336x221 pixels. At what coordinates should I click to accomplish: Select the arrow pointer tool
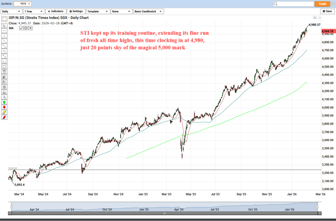tap(4, 25)
